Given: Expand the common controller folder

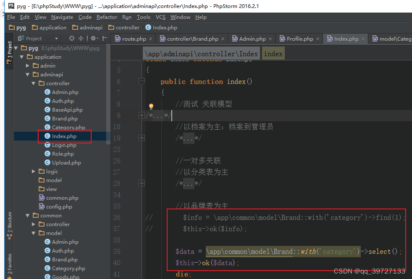Looking at the screenshot, I should 33,224.
